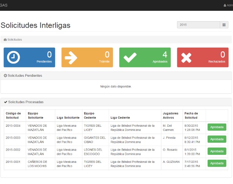Click Solicitudes Procesadas panel title
Screen dimensions: 233x184
26,102
